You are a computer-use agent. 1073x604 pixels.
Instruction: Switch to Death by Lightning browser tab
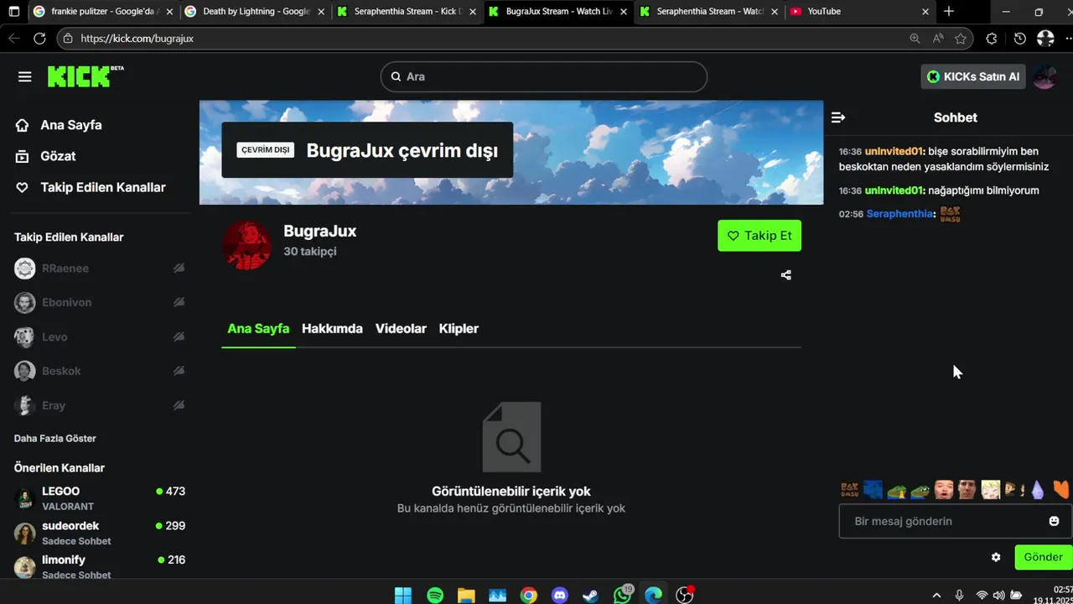tap(254, 12)
